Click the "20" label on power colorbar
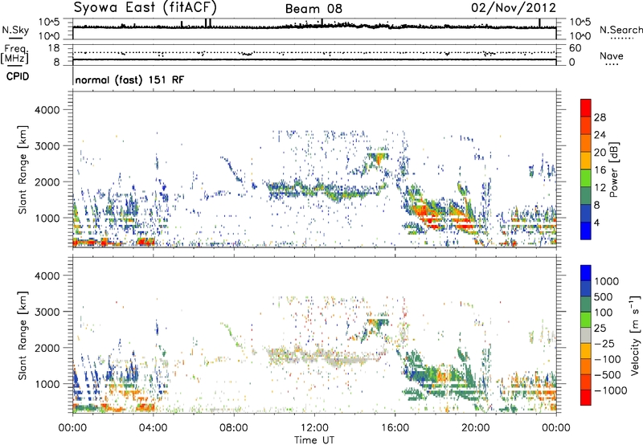This screenshot has width=643, height=445. click(x=600, y=153)
